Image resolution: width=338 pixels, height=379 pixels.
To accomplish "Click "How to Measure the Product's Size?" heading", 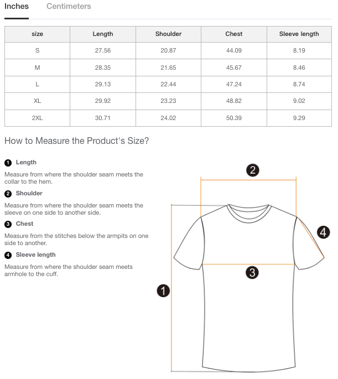I will tap(77, 141).
